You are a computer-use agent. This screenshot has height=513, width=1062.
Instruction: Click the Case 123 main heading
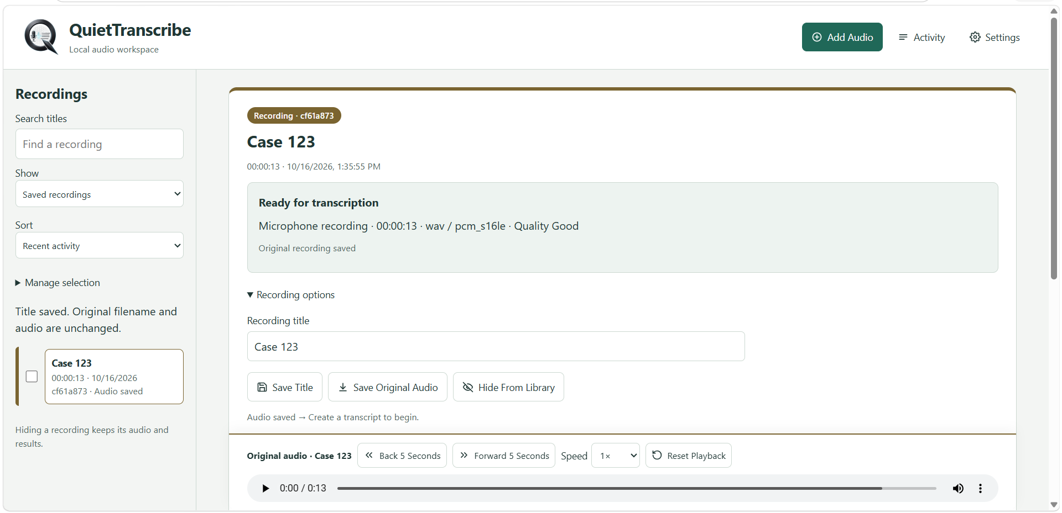click(x=281, y=142)
